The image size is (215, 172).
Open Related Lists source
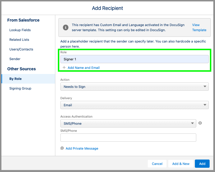tap(19, 40)
